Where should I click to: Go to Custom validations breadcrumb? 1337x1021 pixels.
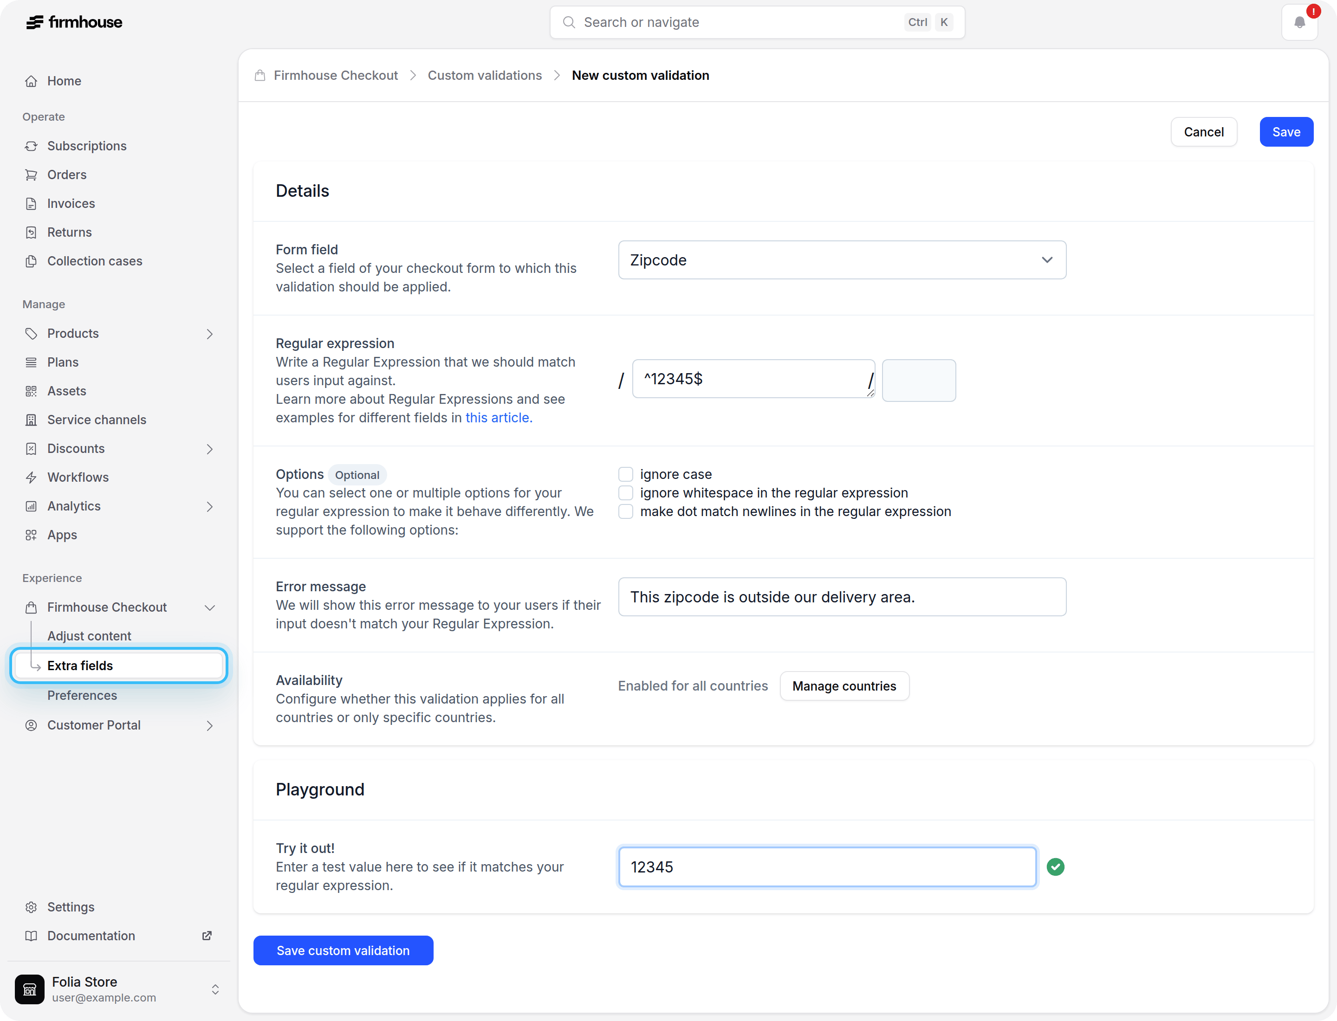[x=485, y=75]
